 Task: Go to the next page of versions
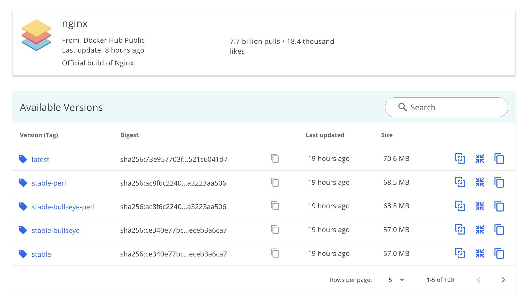pyautogui.click(x=503, y=280)
